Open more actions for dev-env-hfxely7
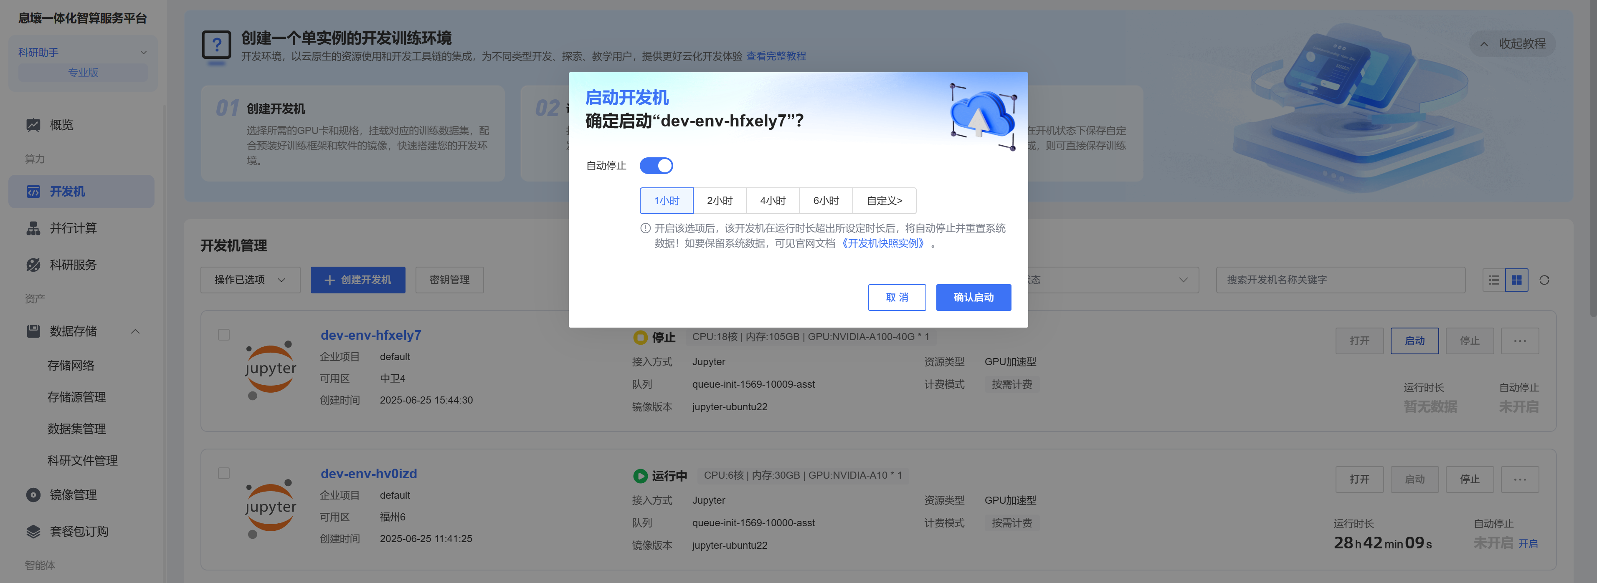The height and width of the screenshot is (583, 1597). (x=1519, y=341)
